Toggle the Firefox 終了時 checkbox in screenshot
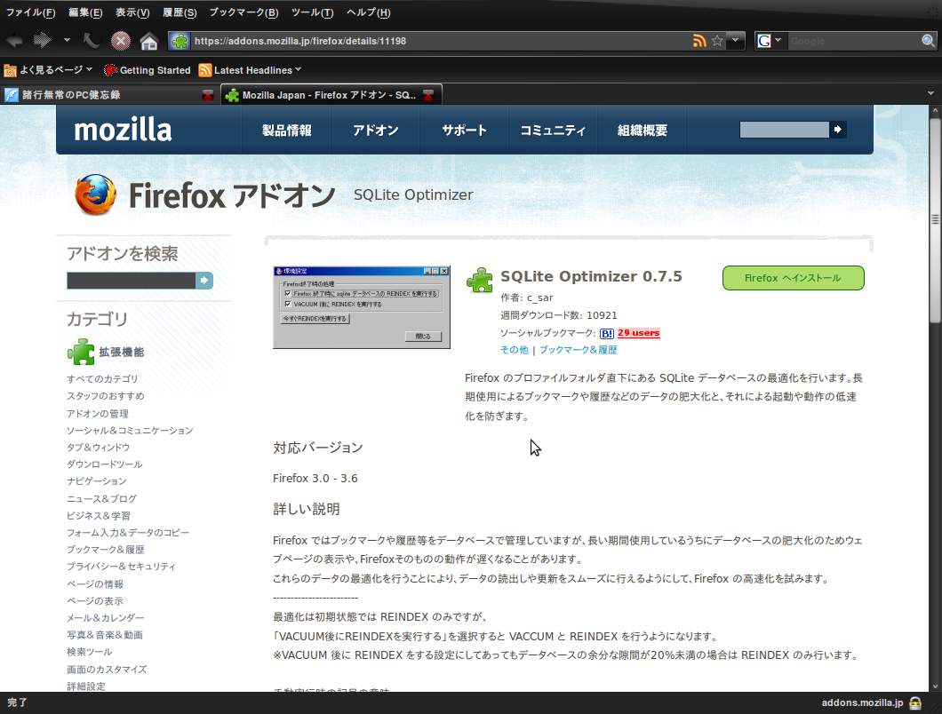The width and height of the screenshot is (942, 714). 288,293
